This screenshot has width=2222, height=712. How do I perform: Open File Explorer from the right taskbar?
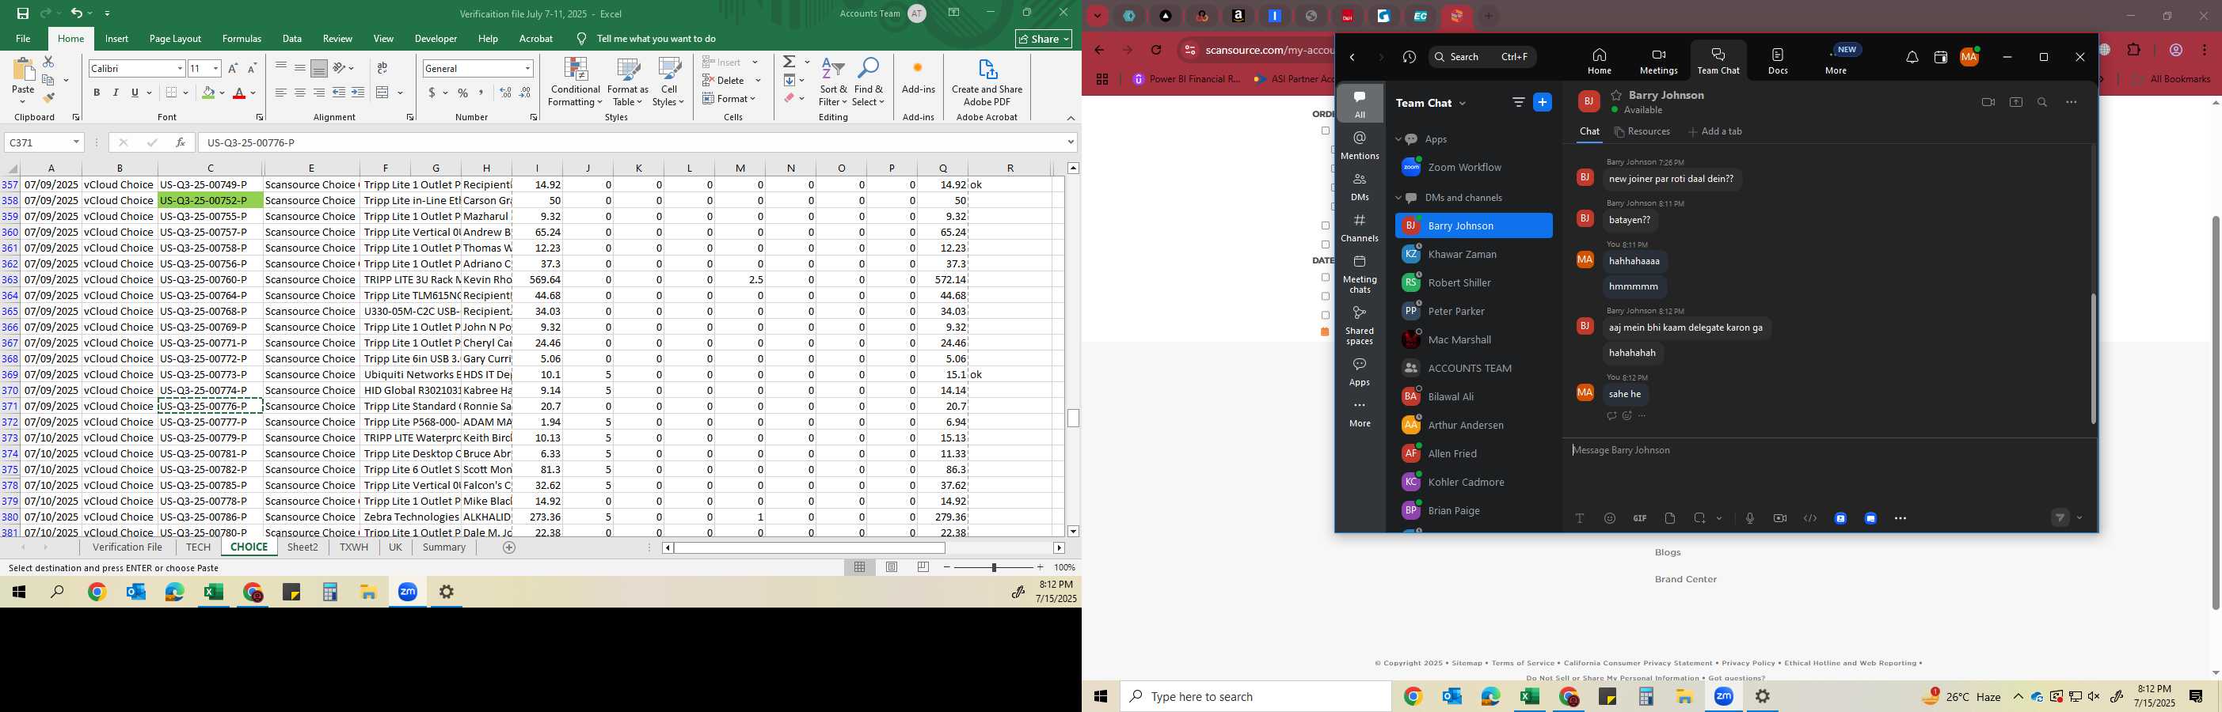click(1684, 696)
